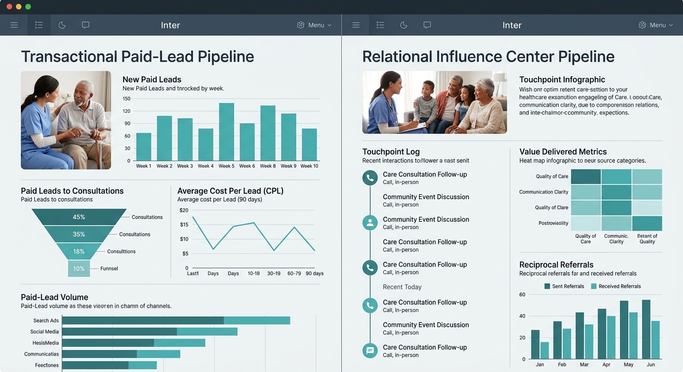683x372 pixels.
Task: Click the 'Average Cost Per Lead (CPL)' heading
Action: (230, 191)
